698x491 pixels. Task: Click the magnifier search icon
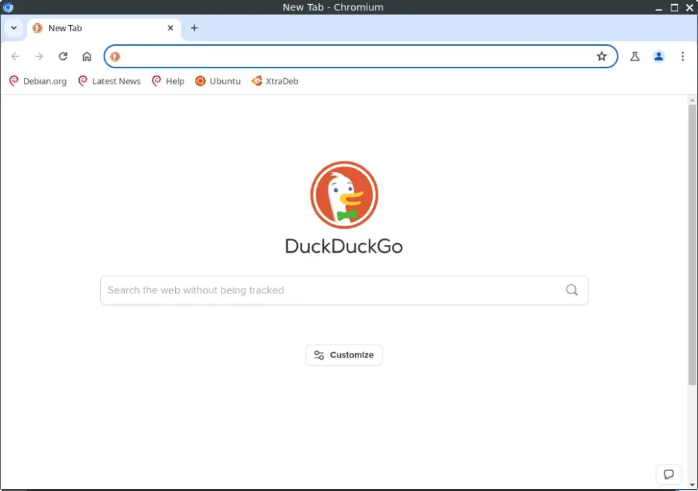(x=572, y=290)
